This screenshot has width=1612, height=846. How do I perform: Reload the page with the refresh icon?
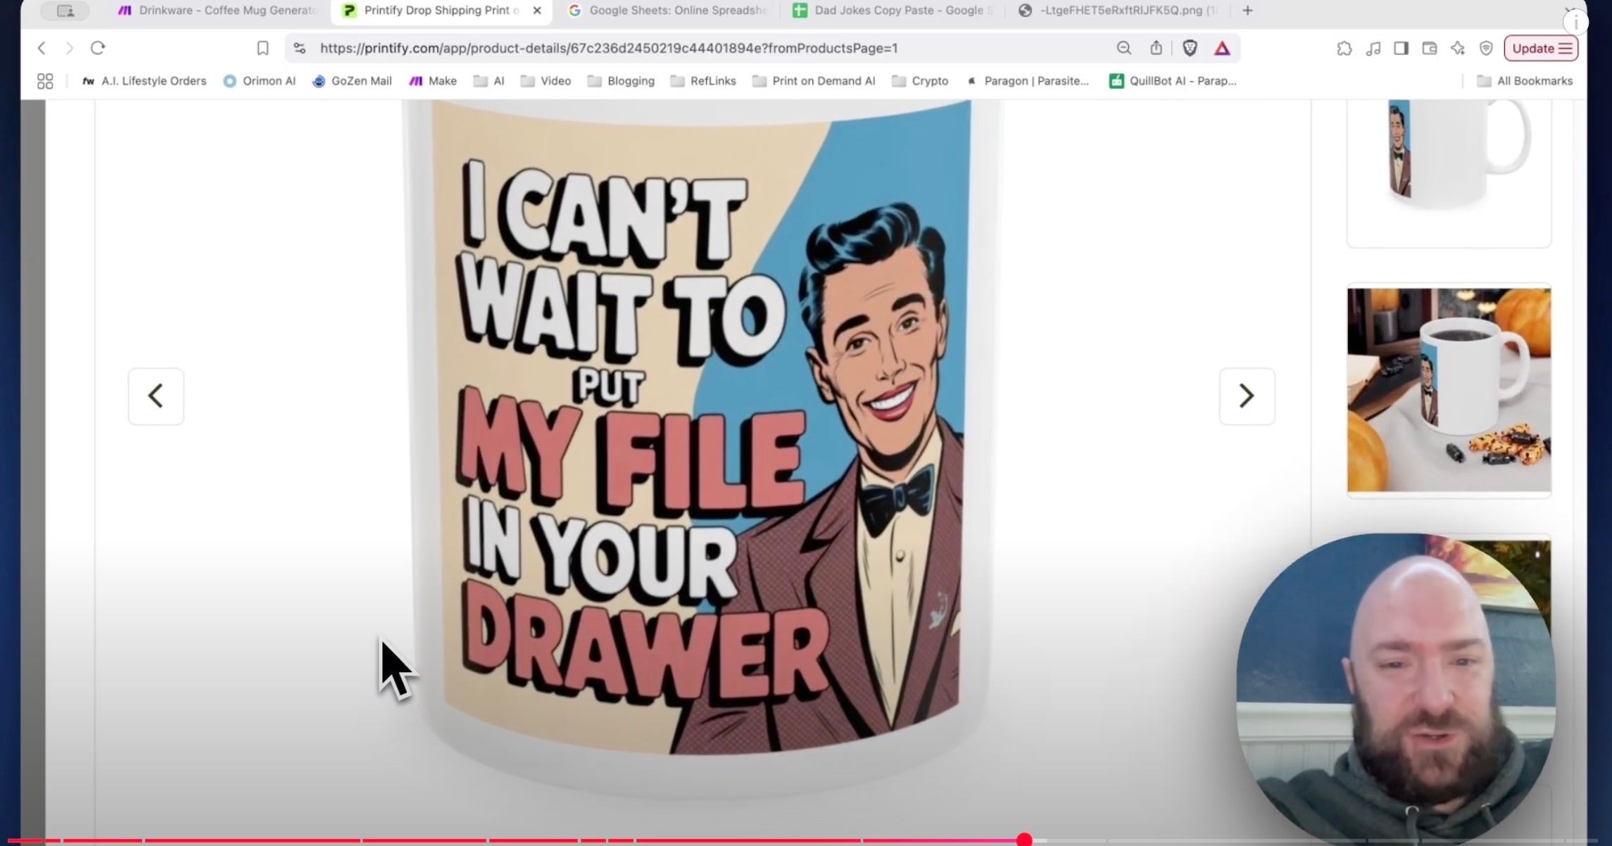point(98,48)
